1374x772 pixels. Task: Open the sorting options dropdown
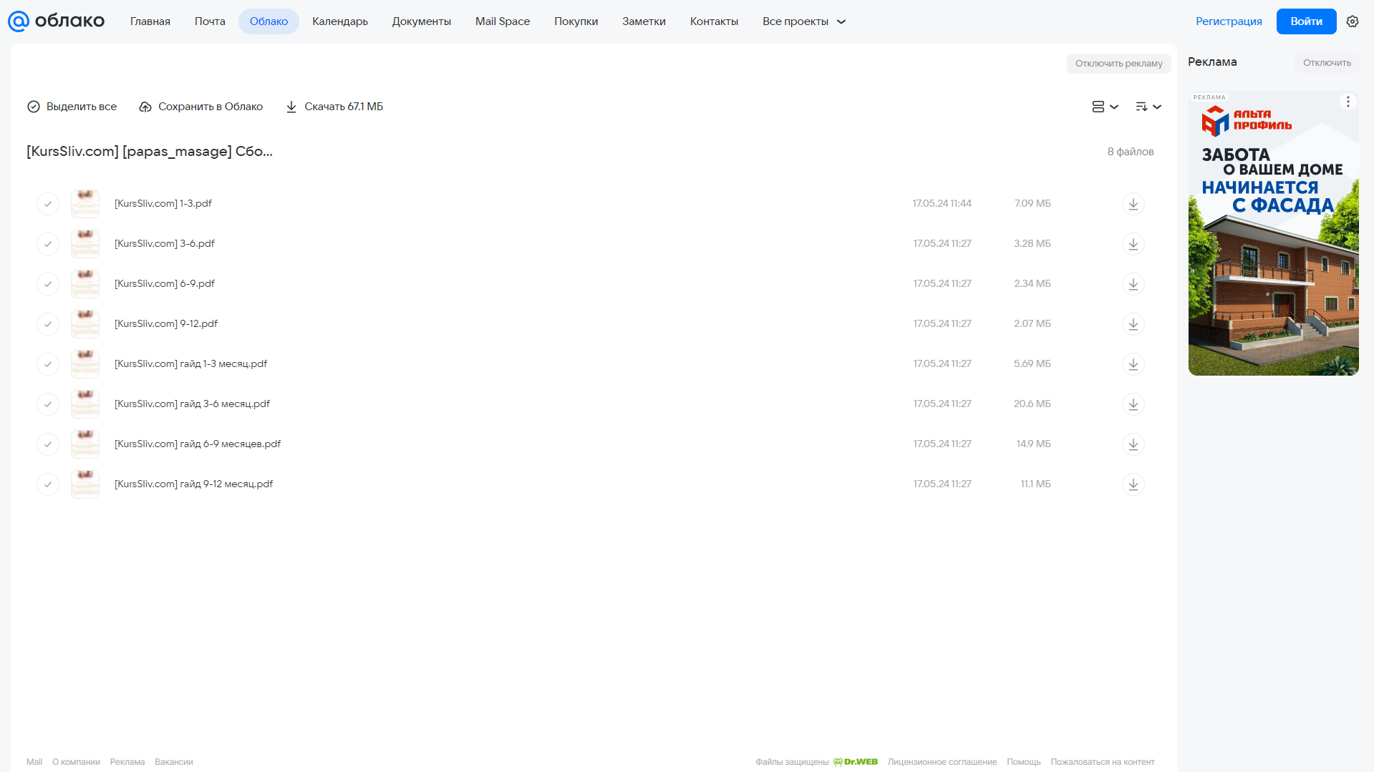click(1148, 107)
